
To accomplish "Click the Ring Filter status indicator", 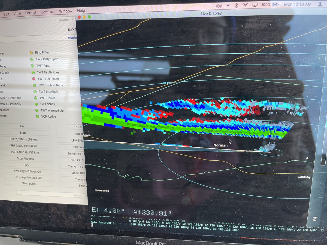I will coord(31,53).
